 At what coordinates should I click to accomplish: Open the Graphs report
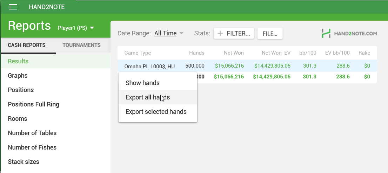[18, 76]
